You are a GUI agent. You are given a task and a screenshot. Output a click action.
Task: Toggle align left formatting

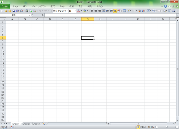tap(92, 11)
